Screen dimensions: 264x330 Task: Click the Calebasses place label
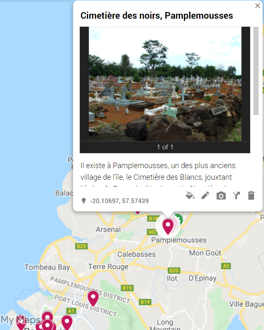[137, 254]
